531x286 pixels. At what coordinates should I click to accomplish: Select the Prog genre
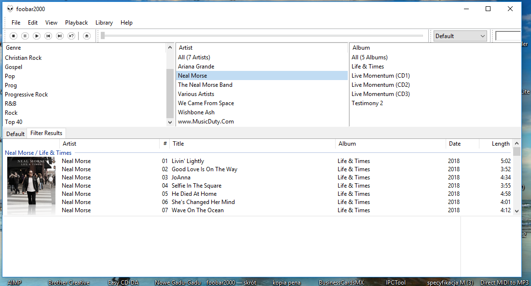coord(85,85)
